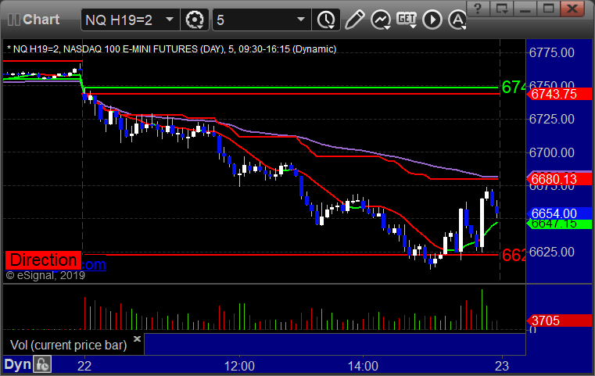
Task: Close the Vol study panel with x
Action: [137, 338]
